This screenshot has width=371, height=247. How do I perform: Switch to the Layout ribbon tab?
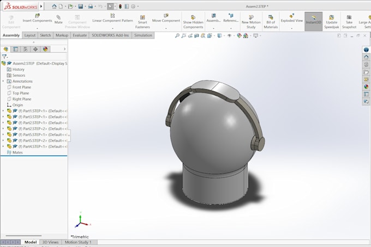[30, 35]
